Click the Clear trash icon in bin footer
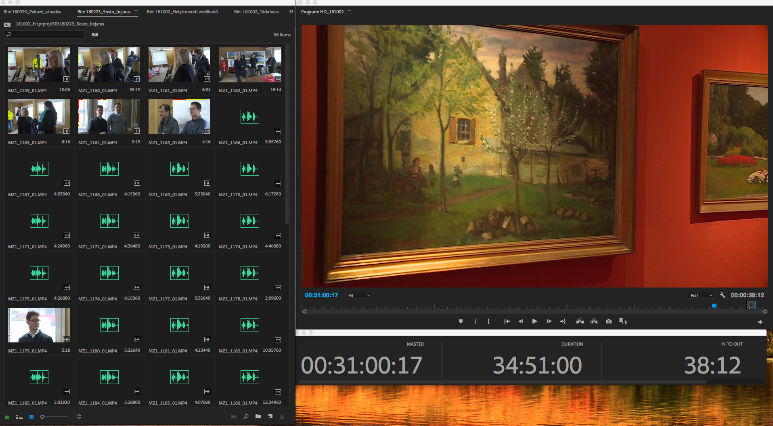773x426 pixels. coord(283,417)
